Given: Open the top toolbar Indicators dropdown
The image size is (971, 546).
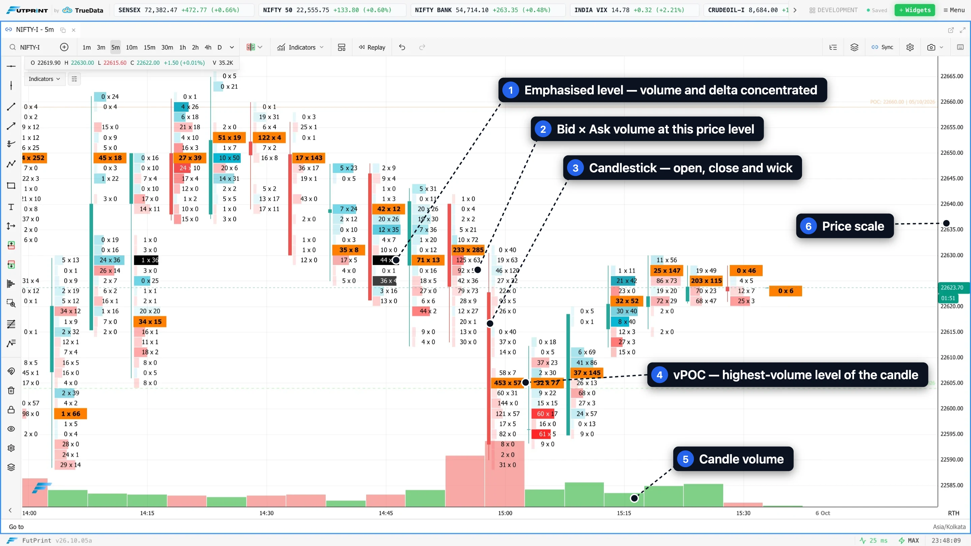Looking at the screenshot, I should pos(300,47).
